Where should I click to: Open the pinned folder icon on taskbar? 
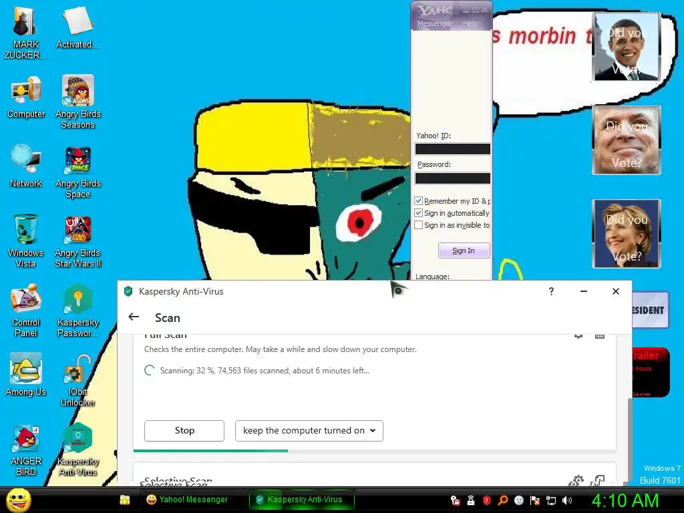[x=125, y=500]
